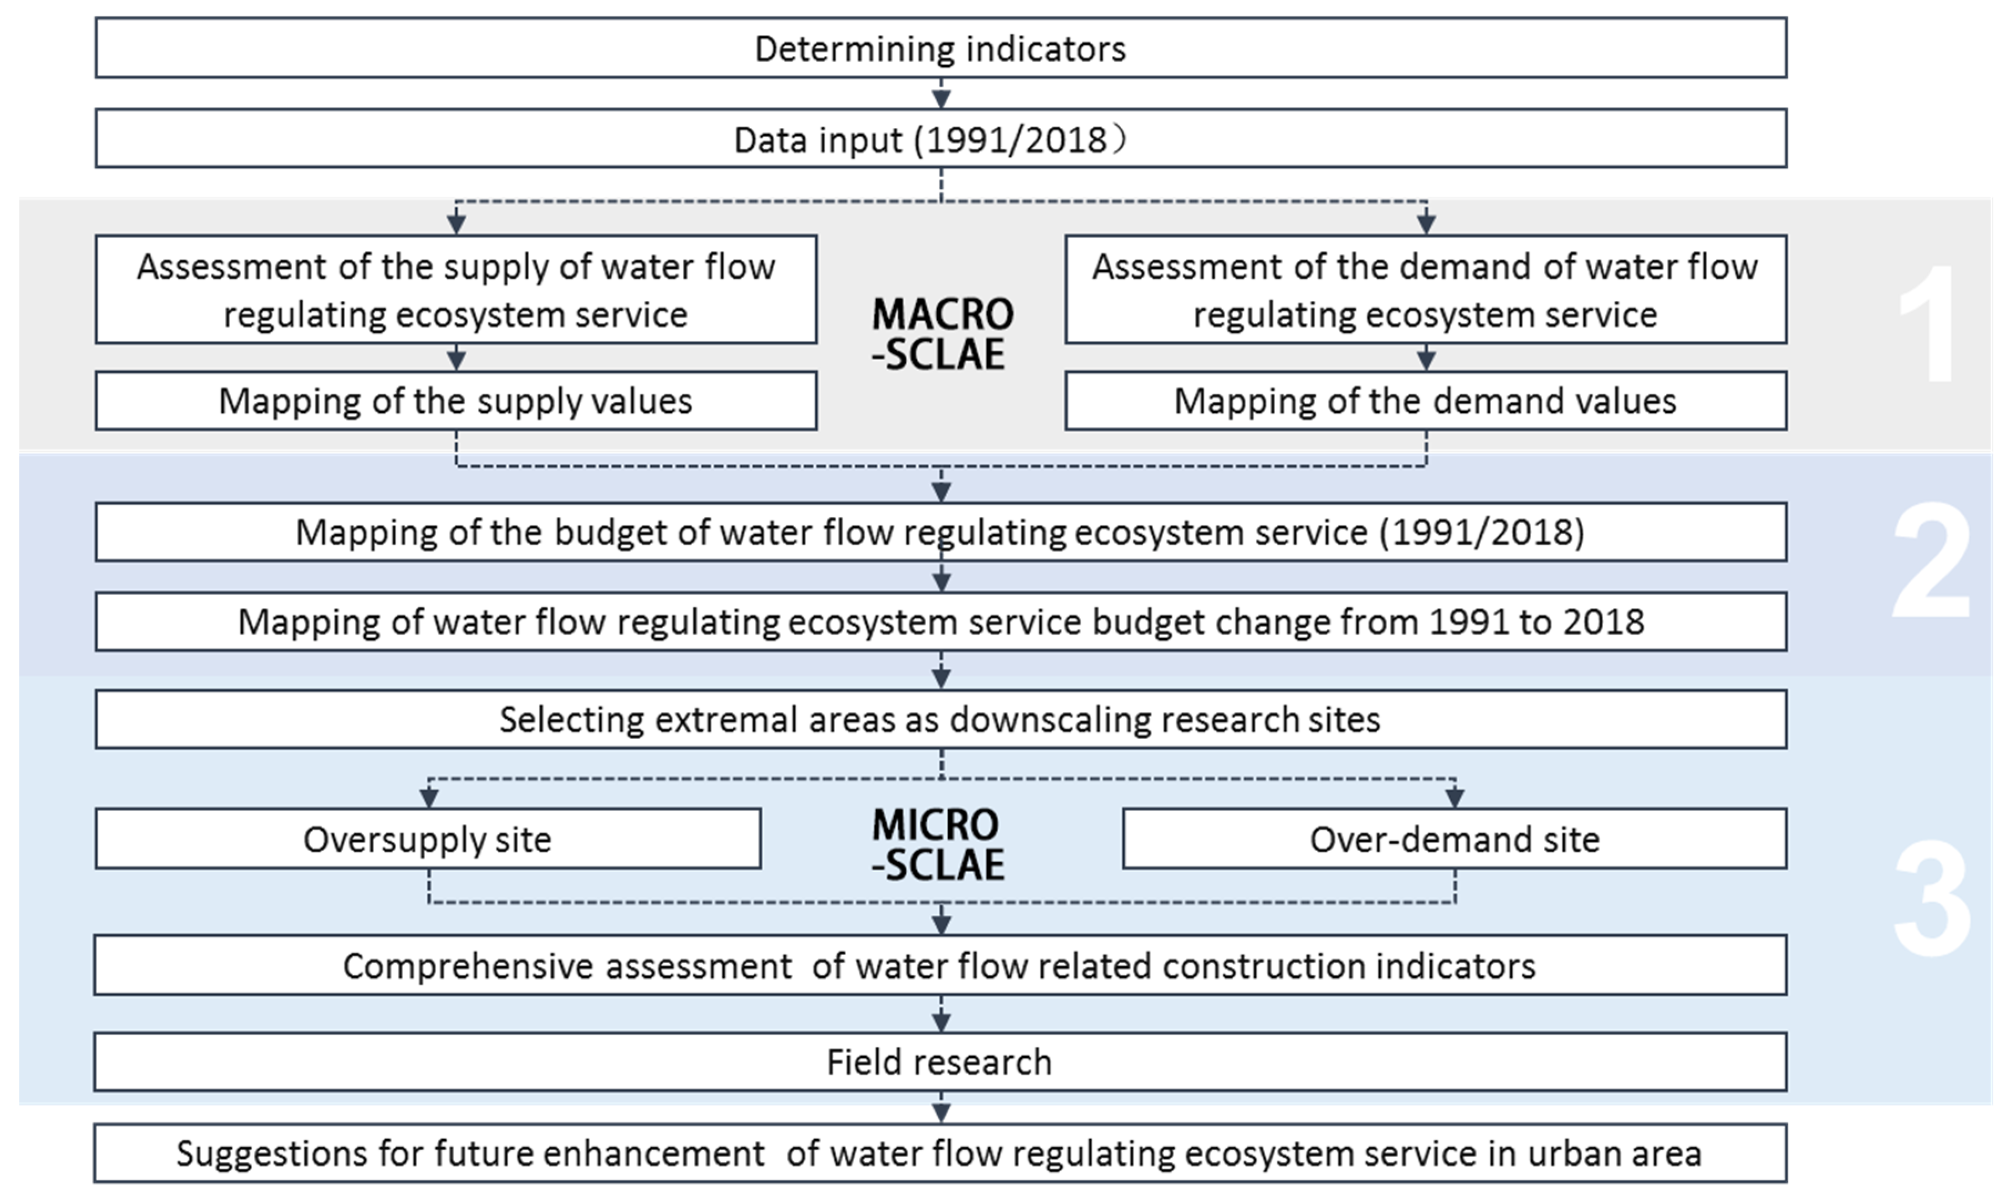Click the large number 3
Viewport: 2007px width, 1199px height.
(1931, 899)
